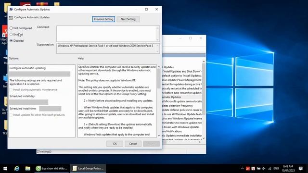Image resolution: width=308 pixels, height=173 pixels.
Task: Open the Action Center notifications icon
Action: point(300,169)
